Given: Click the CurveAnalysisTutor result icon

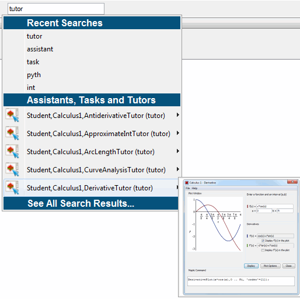Looking at the screenshot, I should (12, 169).
